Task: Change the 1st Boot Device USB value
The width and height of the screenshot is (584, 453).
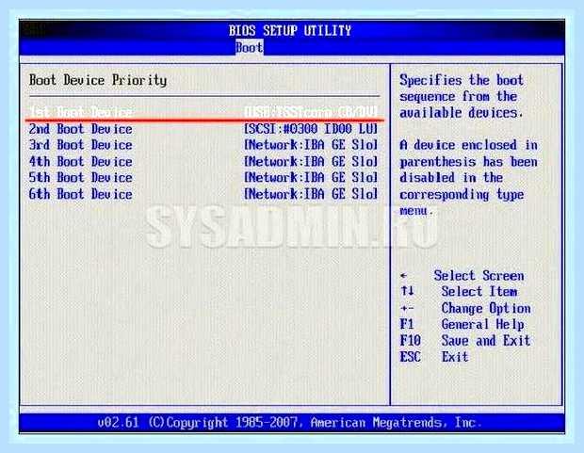Action: pos(311,112)
